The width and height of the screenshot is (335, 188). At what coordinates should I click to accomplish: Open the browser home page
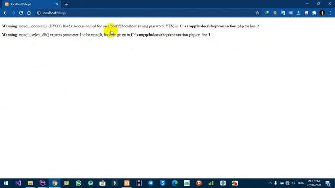pos(29,13)
